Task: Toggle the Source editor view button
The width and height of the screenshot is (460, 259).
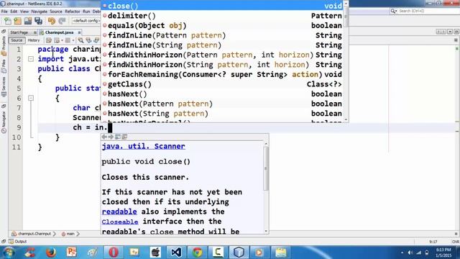Action: click(x=17, y=40)
